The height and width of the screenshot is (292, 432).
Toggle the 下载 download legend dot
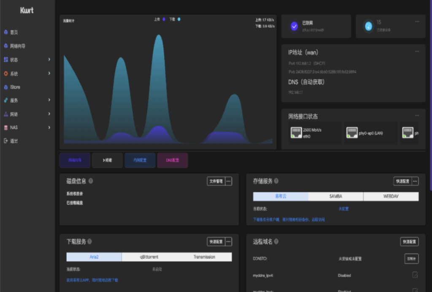click(179, 19)
